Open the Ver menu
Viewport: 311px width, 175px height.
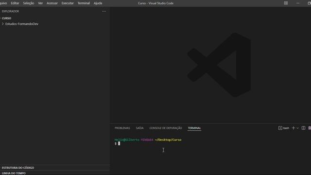click(40, 3)
